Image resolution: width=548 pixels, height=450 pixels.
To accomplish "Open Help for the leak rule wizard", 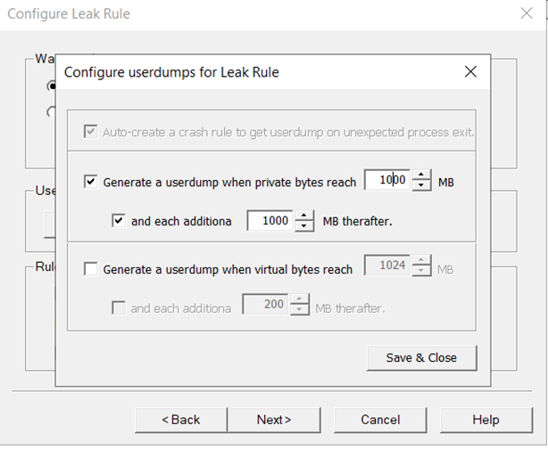I will (x=486, y=420).
